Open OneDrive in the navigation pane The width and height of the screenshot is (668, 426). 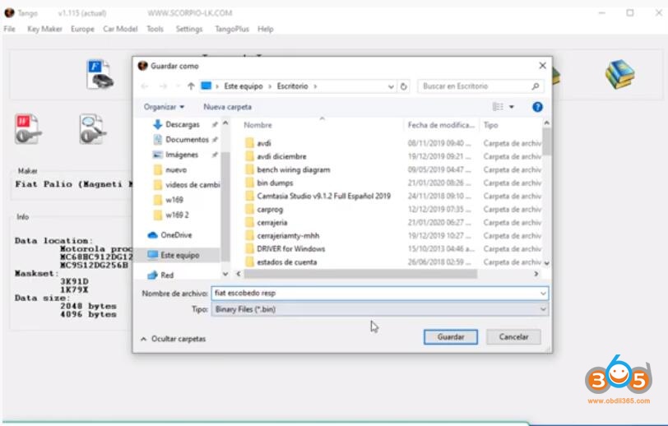pos(176,234)
